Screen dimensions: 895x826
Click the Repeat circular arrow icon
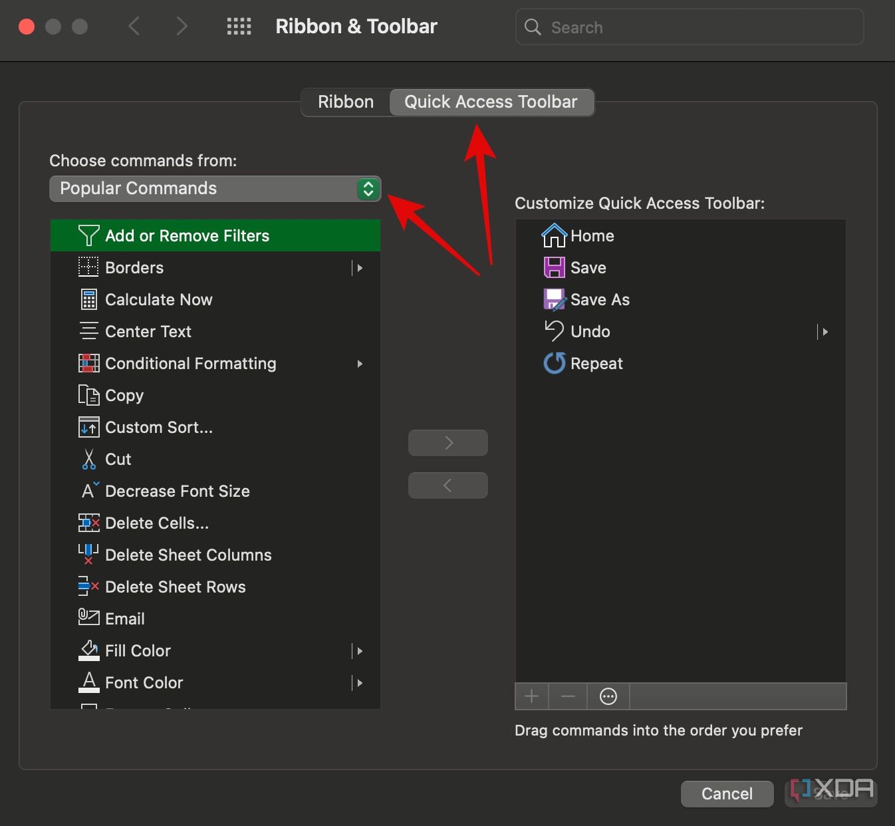click(554, 363)
